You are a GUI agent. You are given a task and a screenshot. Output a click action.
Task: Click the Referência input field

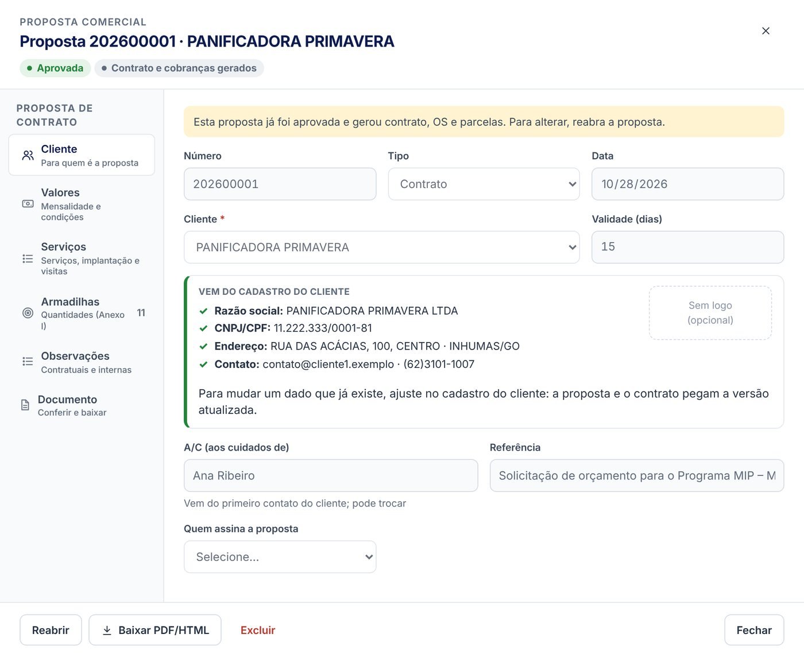tap(637, 475)
